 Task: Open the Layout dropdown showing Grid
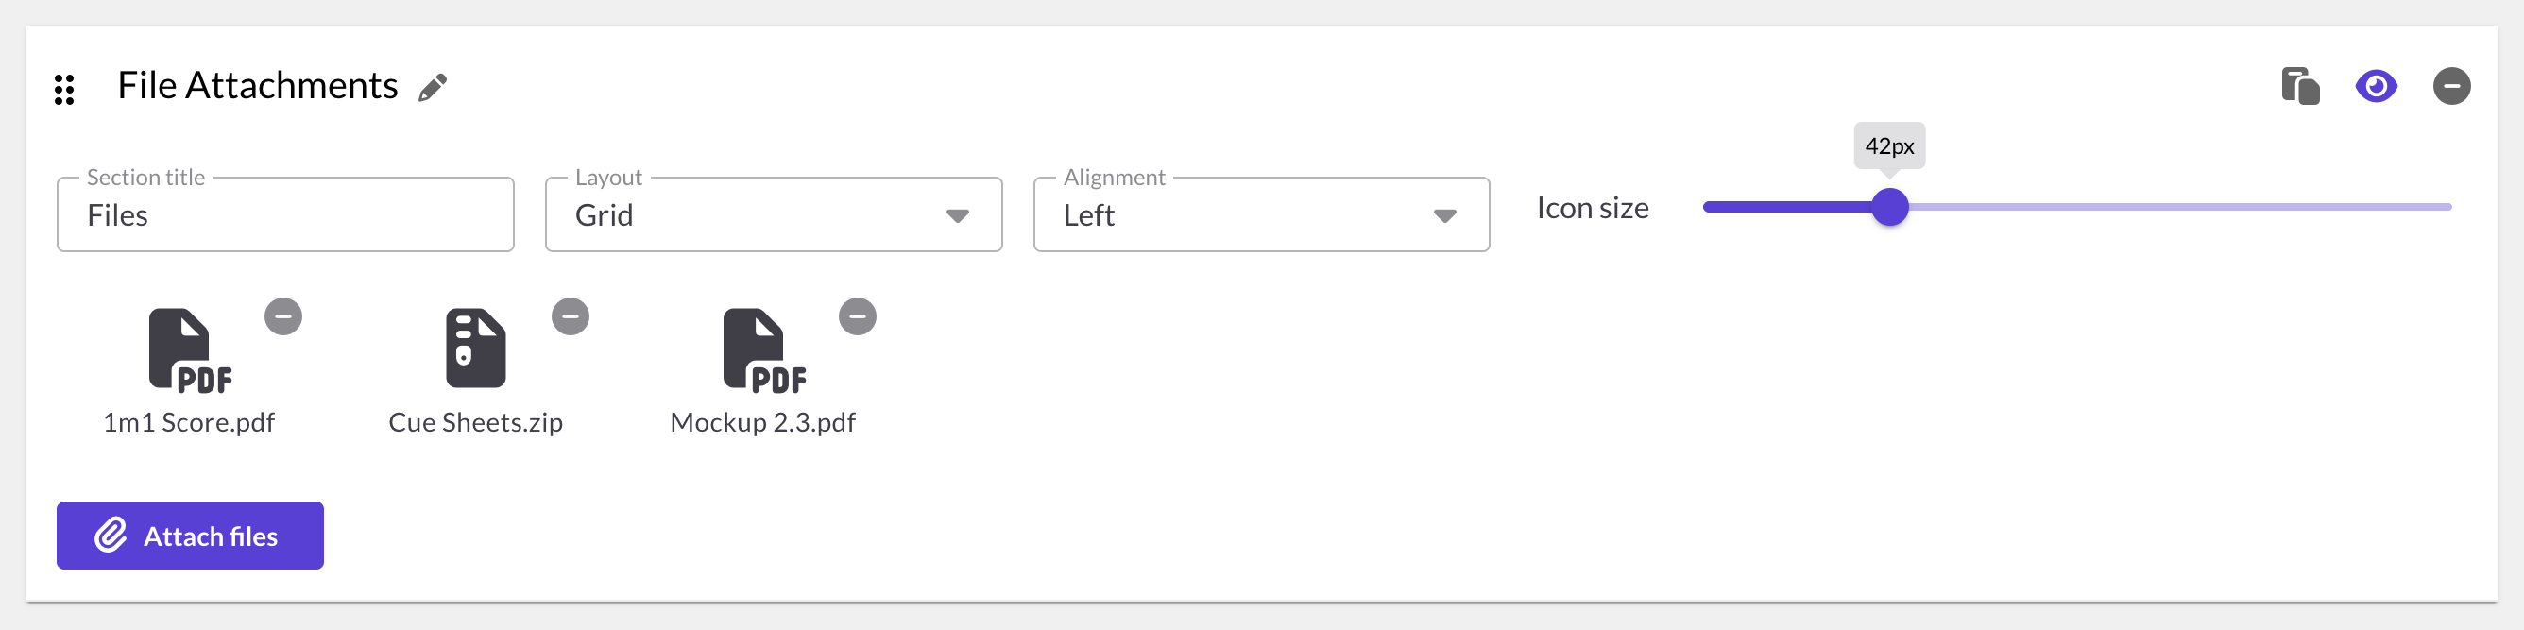click(x=773, y=214)
